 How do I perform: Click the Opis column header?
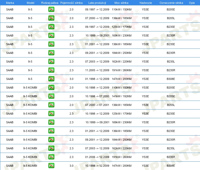click(x=192, y=3)
